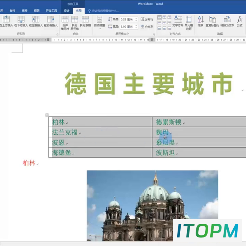
Task: Click table cell 波恩
Action: [100, 142]
